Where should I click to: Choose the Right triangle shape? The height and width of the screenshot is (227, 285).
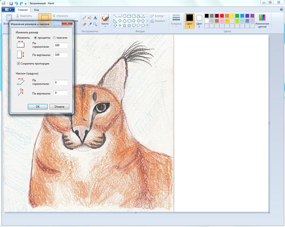(115, 21)
